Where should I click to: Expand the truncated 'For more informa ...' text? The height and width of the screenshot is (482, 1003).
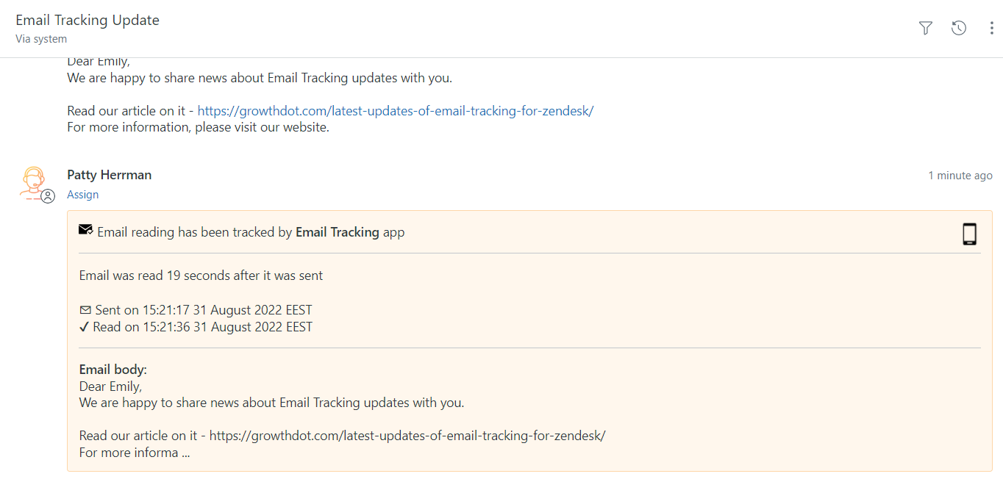(x=135, y=453)
